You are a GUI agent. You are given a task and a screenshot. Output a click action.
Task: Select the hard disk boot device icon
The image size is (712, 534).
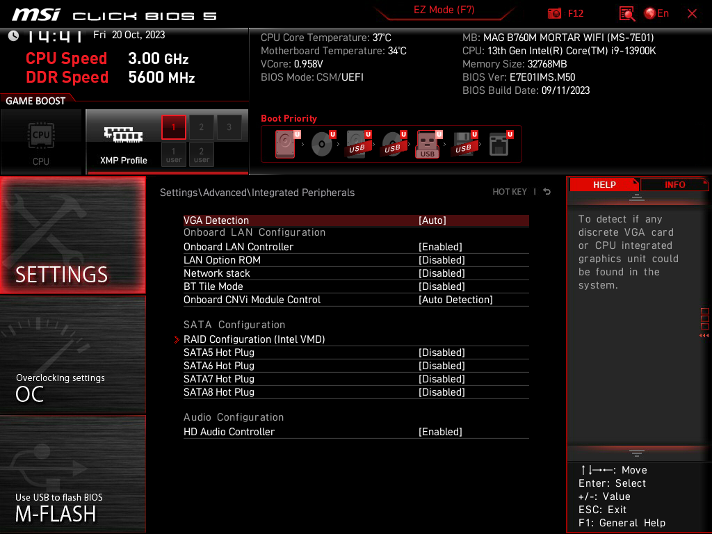point(288,144)
